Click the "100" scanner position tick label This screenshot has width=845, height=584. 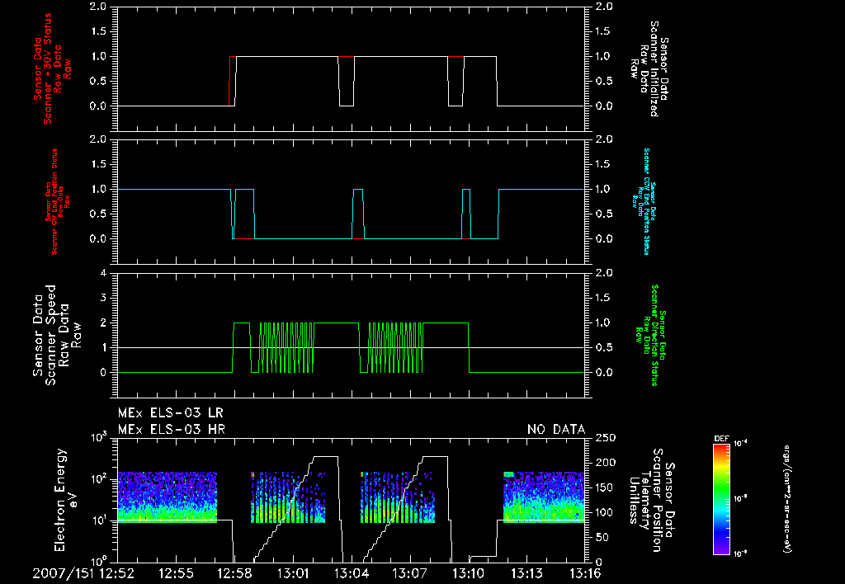(607, 512)
